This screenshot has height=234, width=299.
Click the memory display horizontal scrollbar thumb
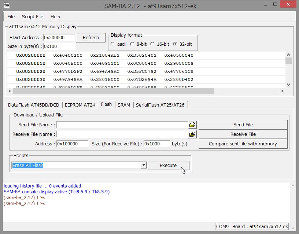pos(114,91)
